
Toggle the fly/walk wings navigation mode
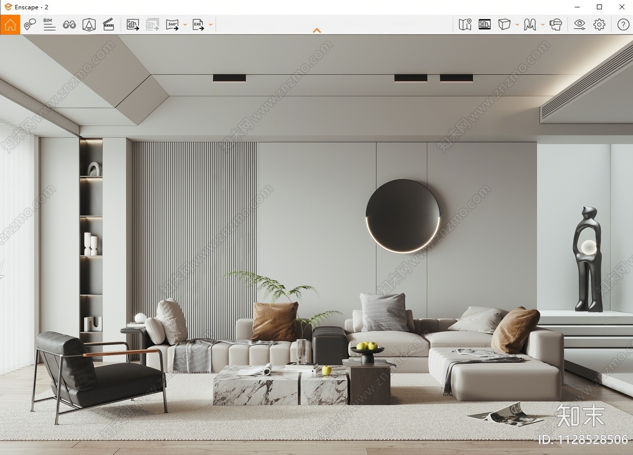click(530, 25)
